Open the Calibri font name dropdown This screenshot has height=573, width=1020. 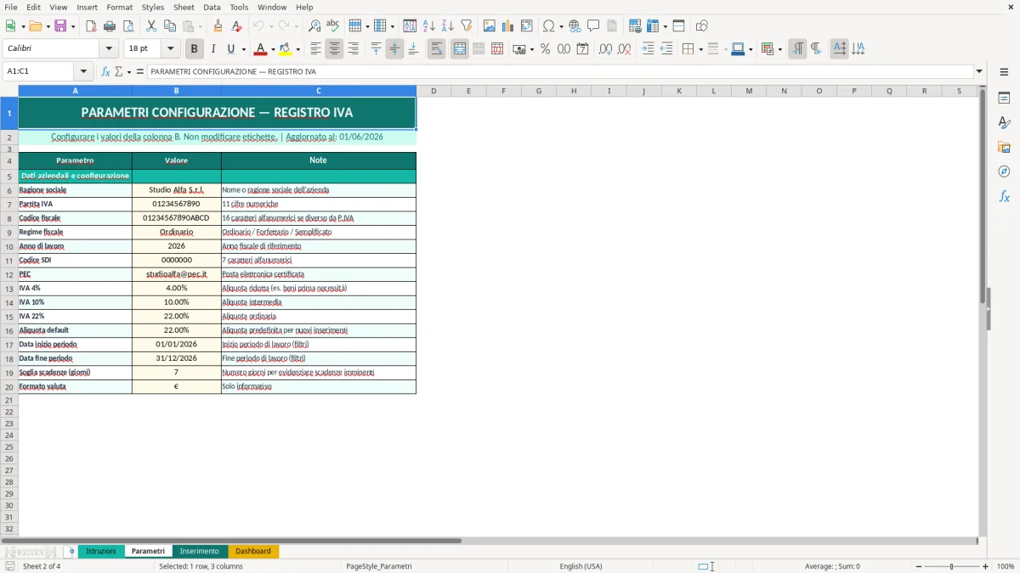[x=109, y=49]
